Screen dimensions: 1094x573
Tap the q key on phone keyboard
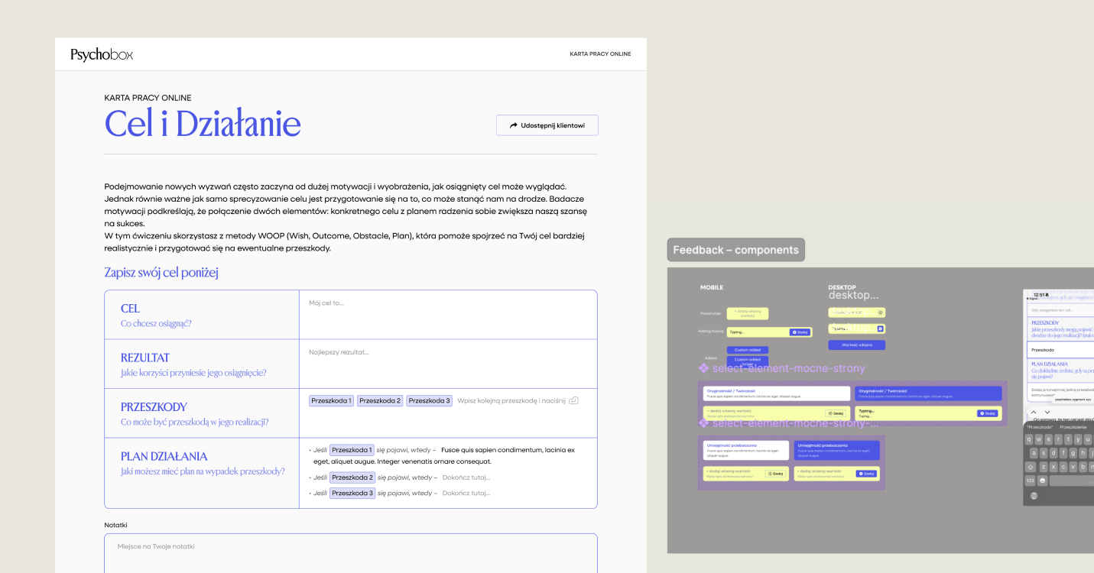pos(1029,439)
